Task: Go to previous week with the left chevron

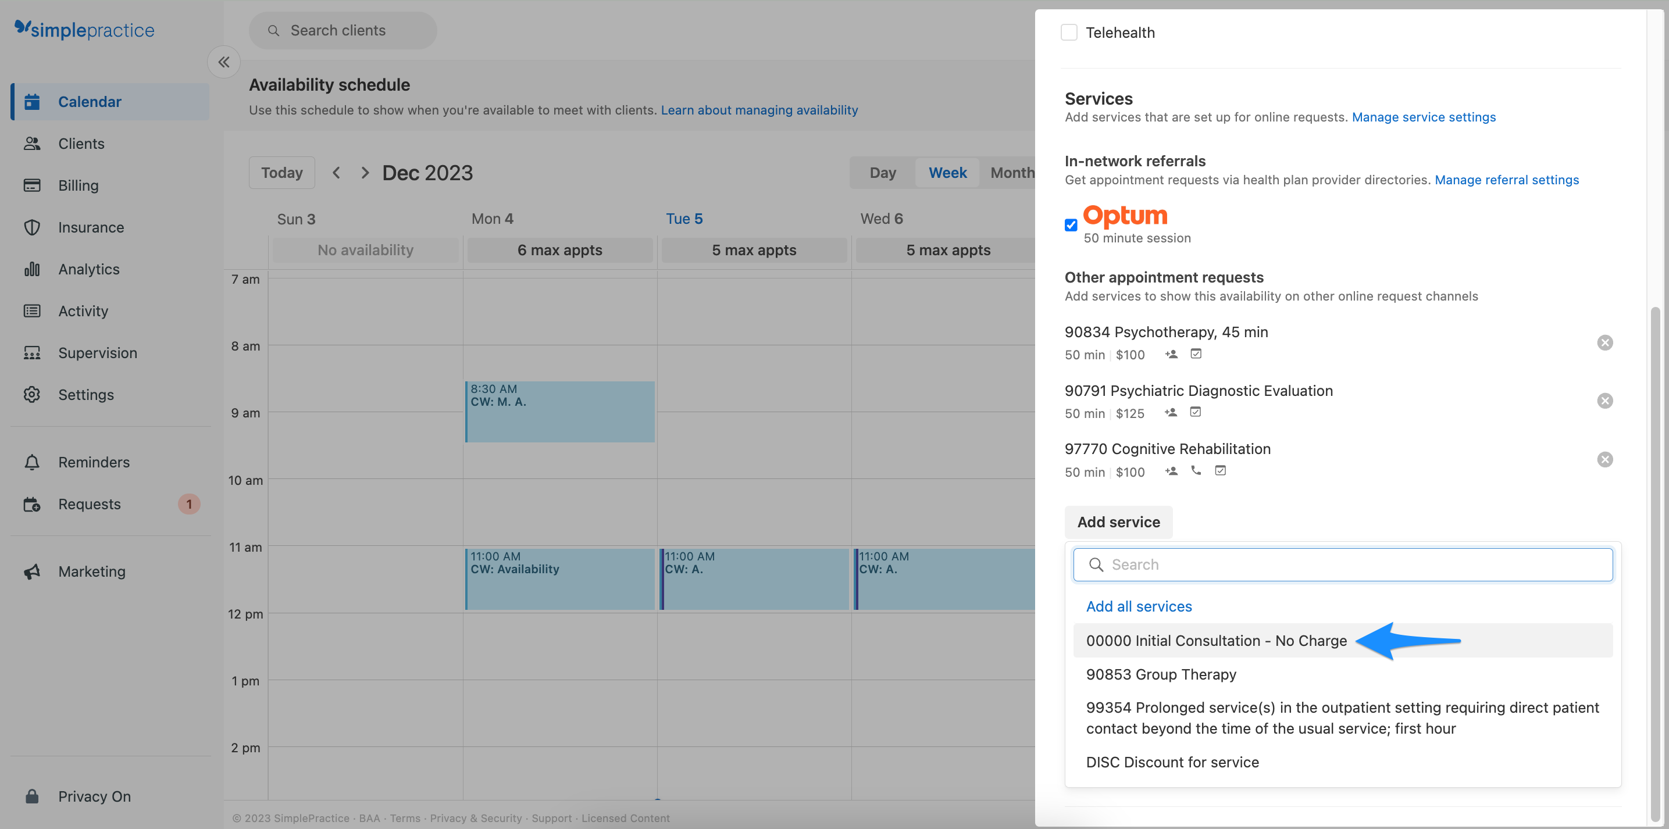Action: [336, 172]
